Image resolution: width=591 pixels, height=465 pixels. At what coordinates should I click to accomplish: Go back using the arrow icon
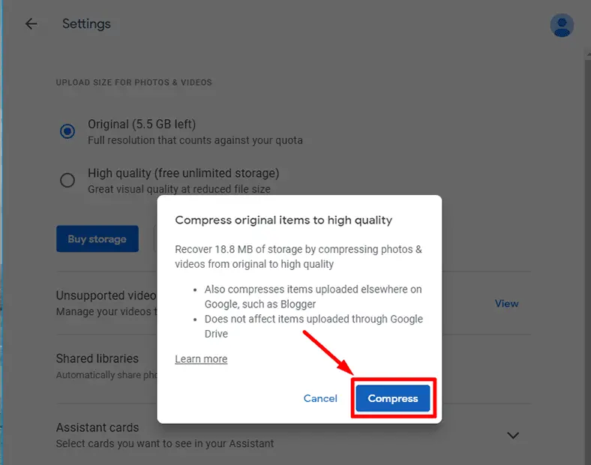[x=31, y=24]
